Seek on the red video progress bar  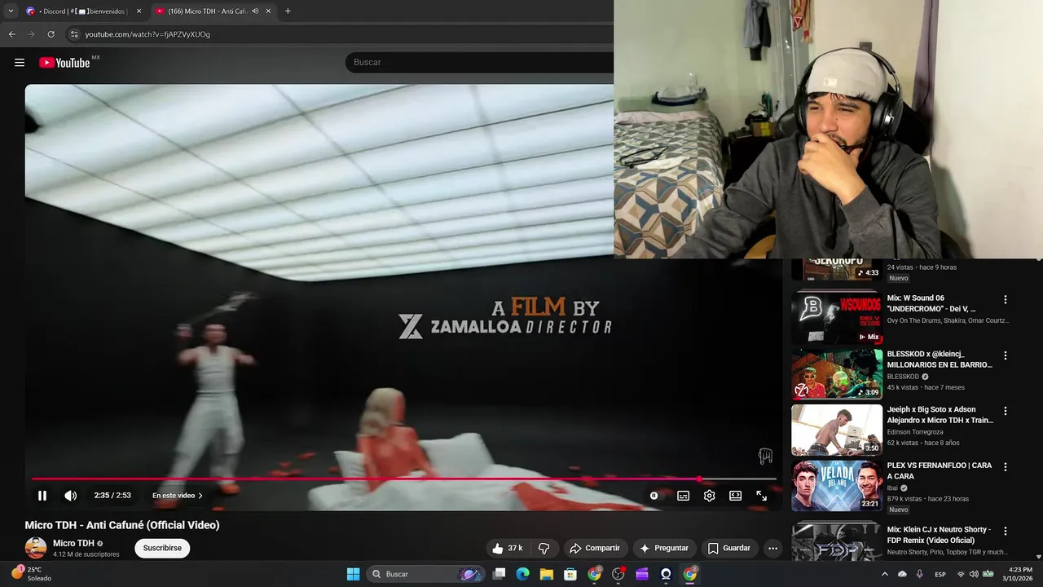tap(403, 479)
